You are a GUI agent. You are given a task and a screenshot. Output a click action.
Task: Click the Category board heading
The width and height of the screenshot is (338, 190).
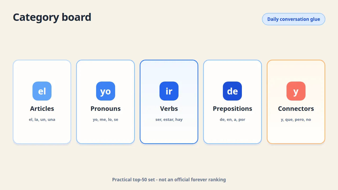52,17
